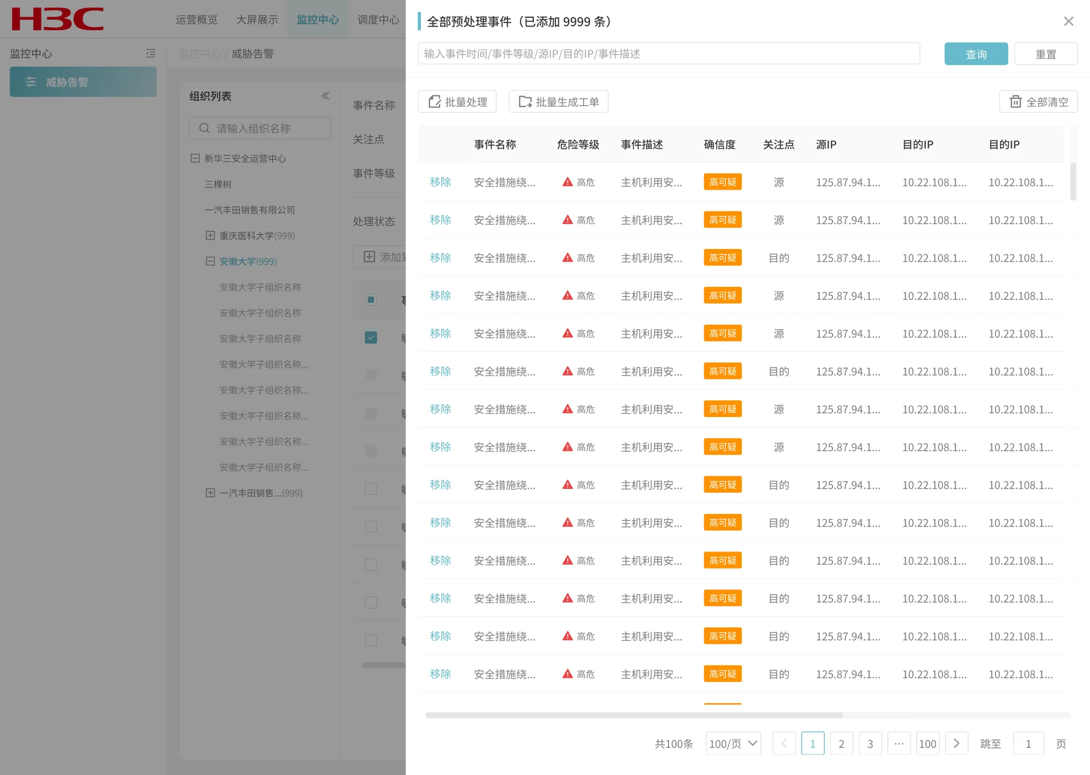Go to page 3
Image resolution: width=1090 pixels, height=775 pixels.
coord(870,743)
